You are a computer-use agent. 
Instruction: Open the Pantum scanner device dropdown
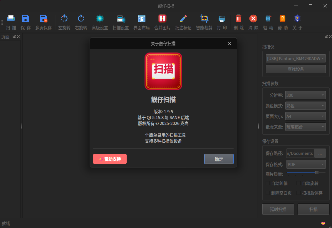pos(296,58)
